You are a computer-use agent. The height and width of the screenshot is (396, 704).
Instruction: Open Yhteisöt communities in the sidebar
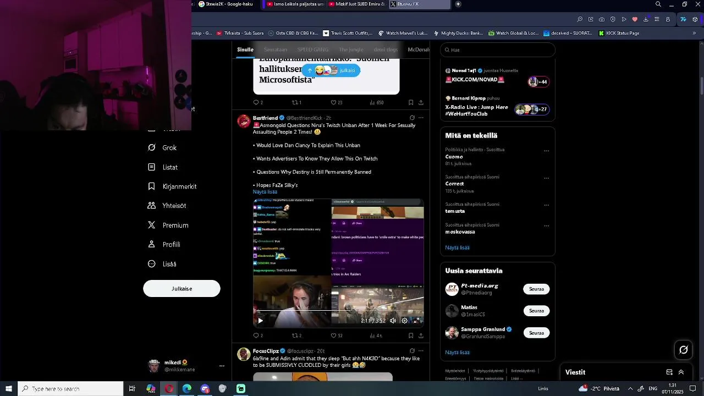click(167, 206)
